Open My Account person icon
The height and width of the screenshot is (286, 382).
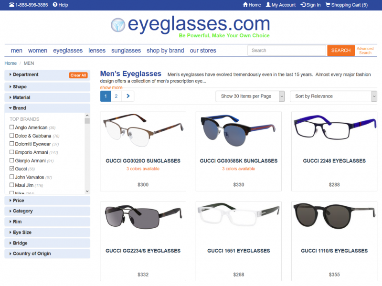point(268,5)
